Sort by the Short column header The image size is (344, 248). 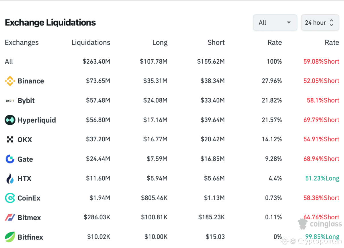click(x=216, y=42)
